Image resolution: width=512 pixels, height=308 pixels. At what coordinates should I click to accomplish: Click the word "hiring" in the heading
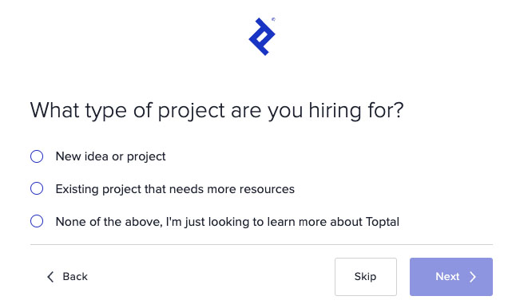(x=335, y=111)
